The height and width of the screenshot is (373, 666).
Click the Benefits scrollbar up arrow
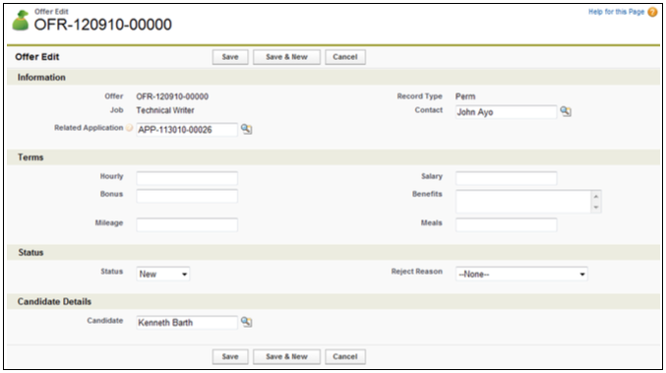pos(596,196)
